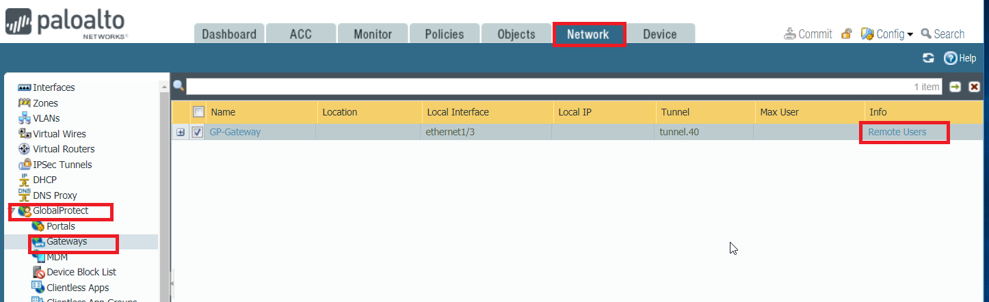Click the Help question mark icon
This screenshot has height=302, width=989.
point(950,58)
